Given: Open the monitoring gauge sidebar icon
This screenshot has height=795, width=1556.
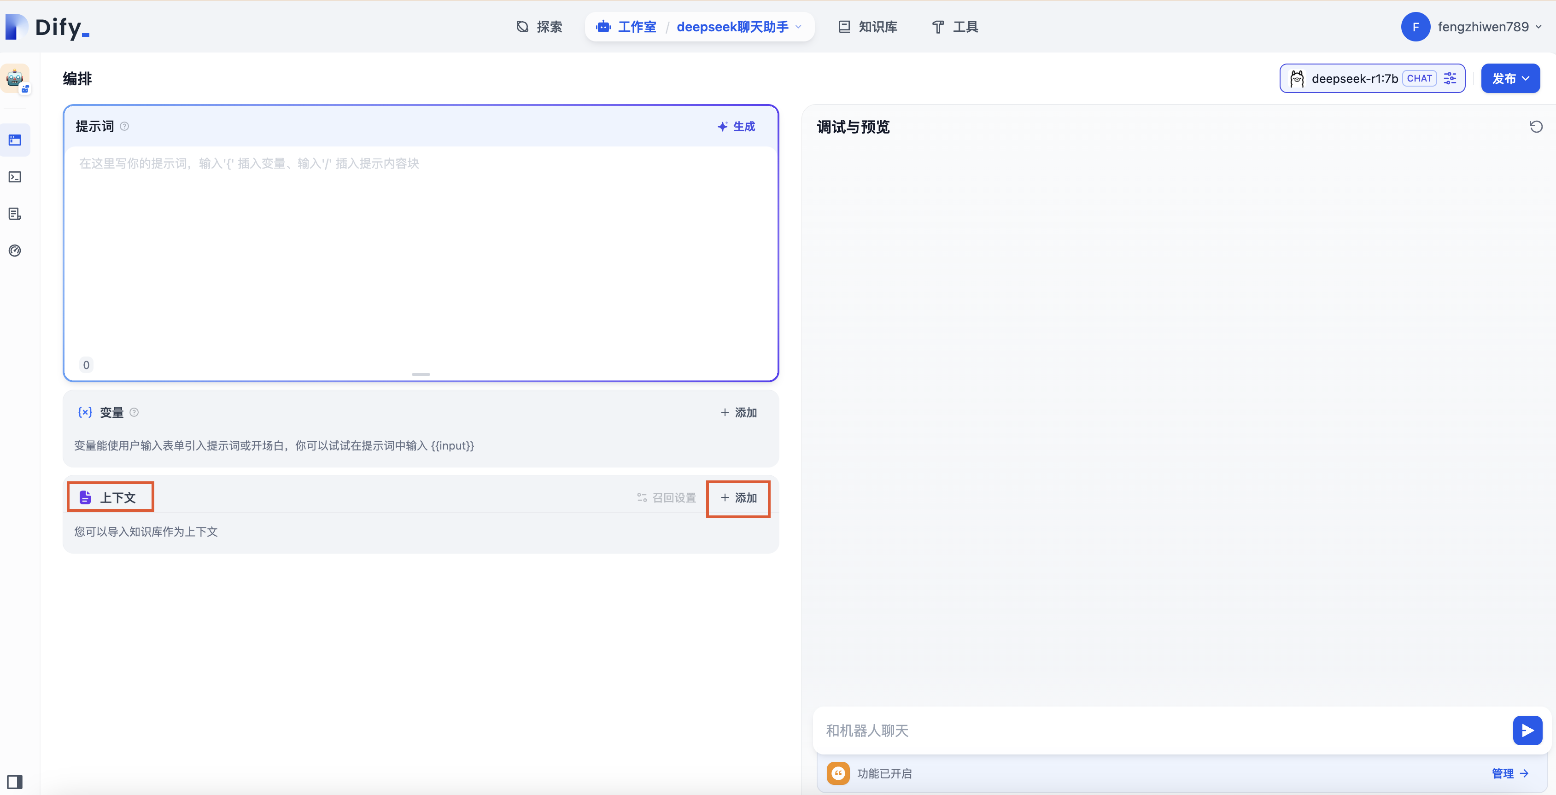Looking at the screenshot, I should [15, 251].
